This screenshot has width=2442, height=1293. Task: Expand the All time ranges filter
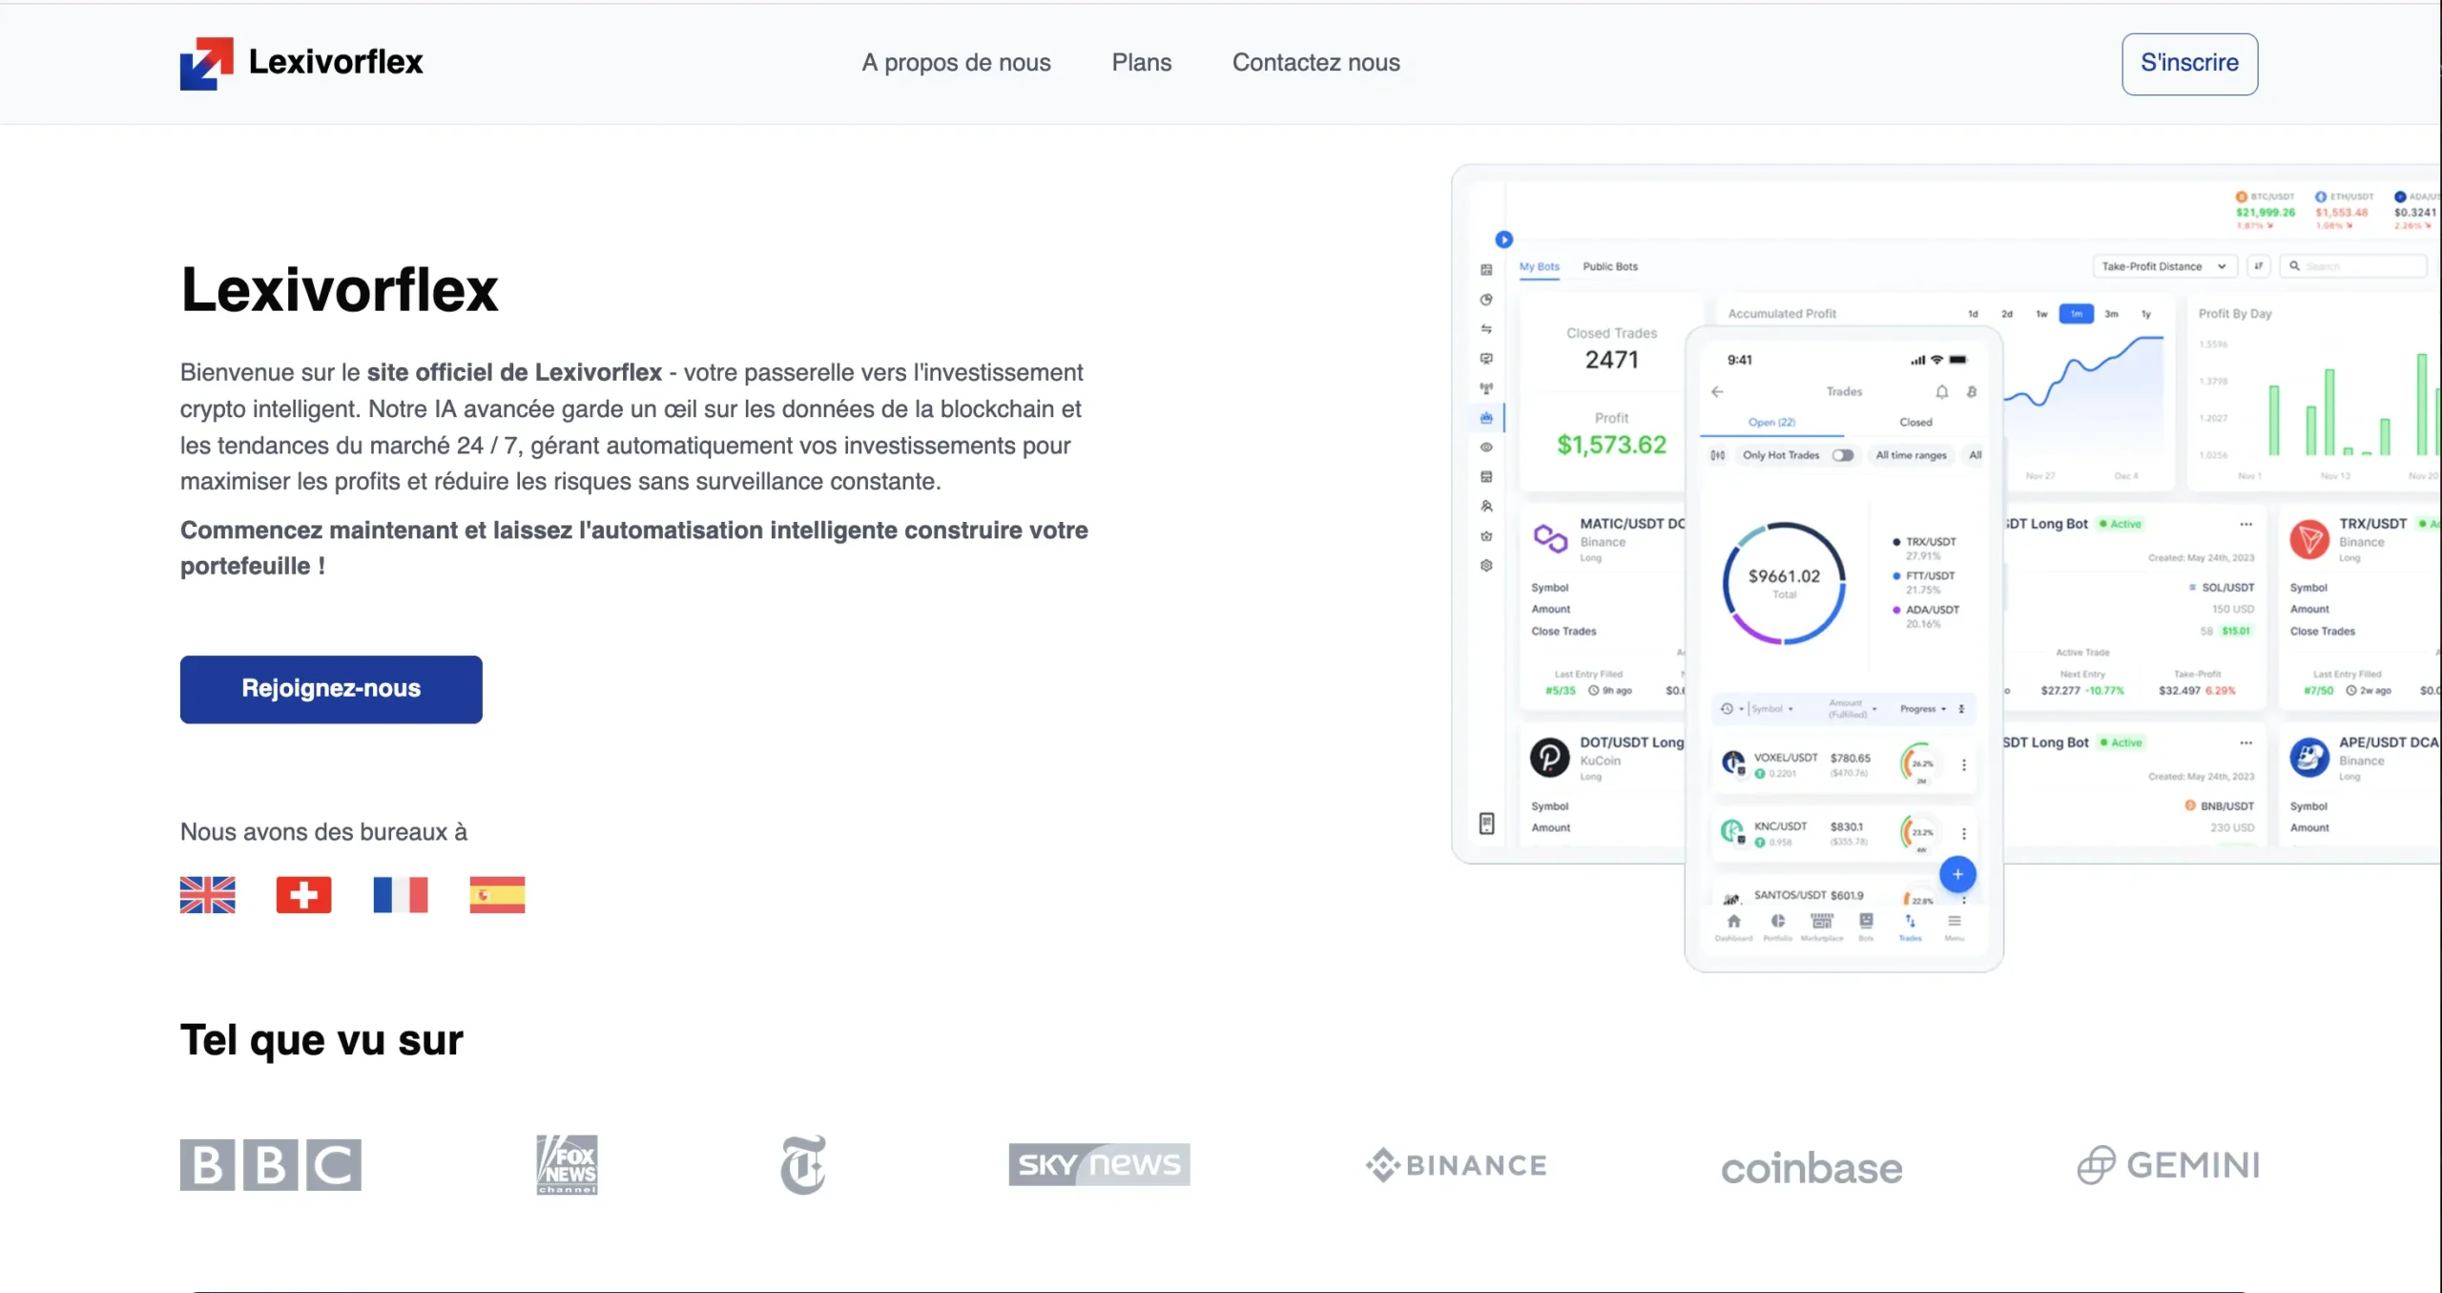pos(1911,455)
